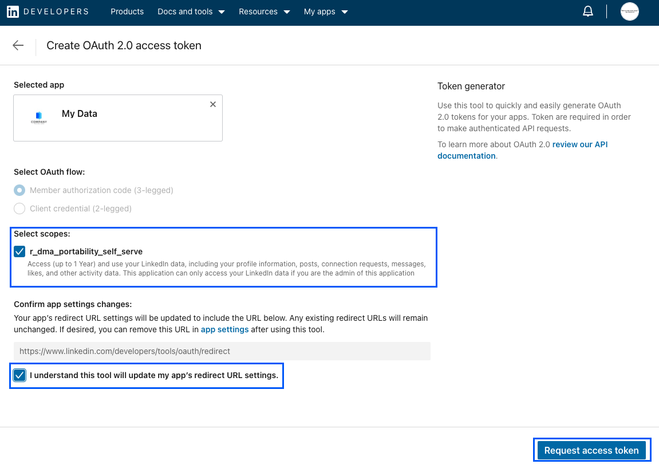The width and height of the screenshot is (659, 464).
Task: Select Member authorization code (3-legged) radio
Action: click(19, 190)
